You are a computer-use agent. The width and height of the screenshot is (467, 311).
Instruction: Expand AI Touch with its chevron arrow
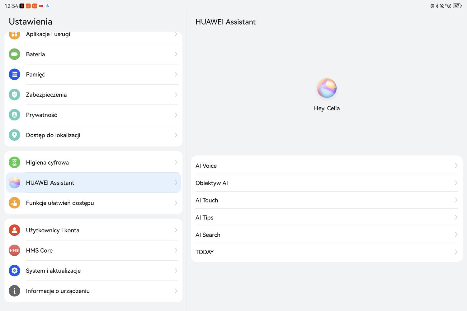[456, 200]
